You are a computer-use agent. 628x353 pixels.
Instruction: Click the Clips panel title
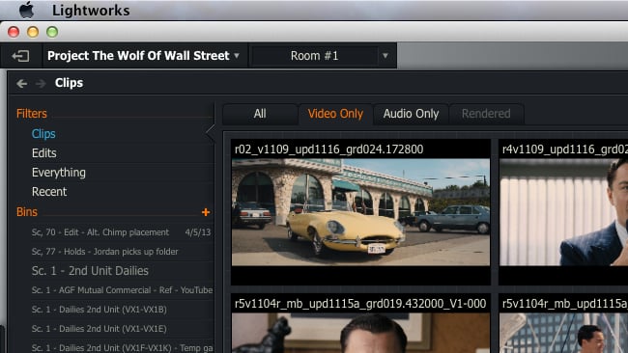[69, 83]
